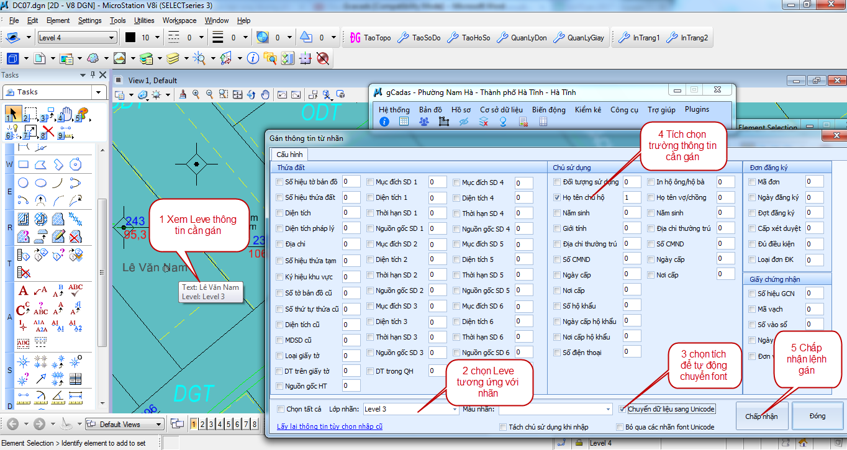
Task: Click the Fit View icon
Action: [238, 94]
